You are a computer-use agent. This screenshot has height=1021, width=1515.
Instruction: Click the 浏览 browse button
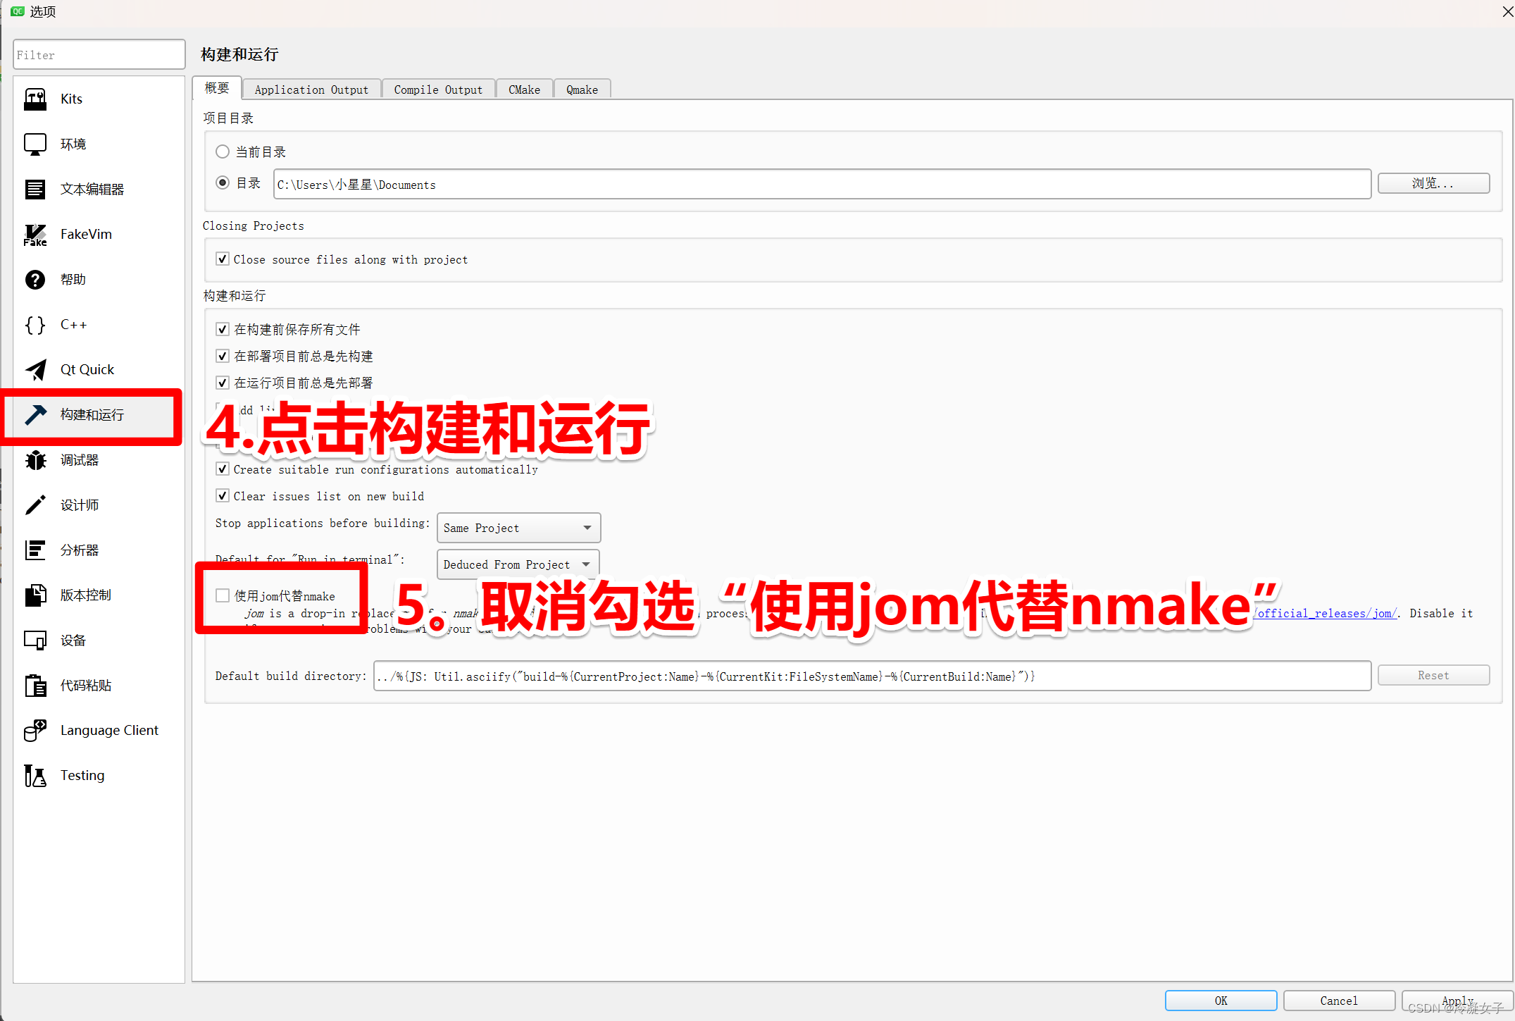coord(1433,183)
